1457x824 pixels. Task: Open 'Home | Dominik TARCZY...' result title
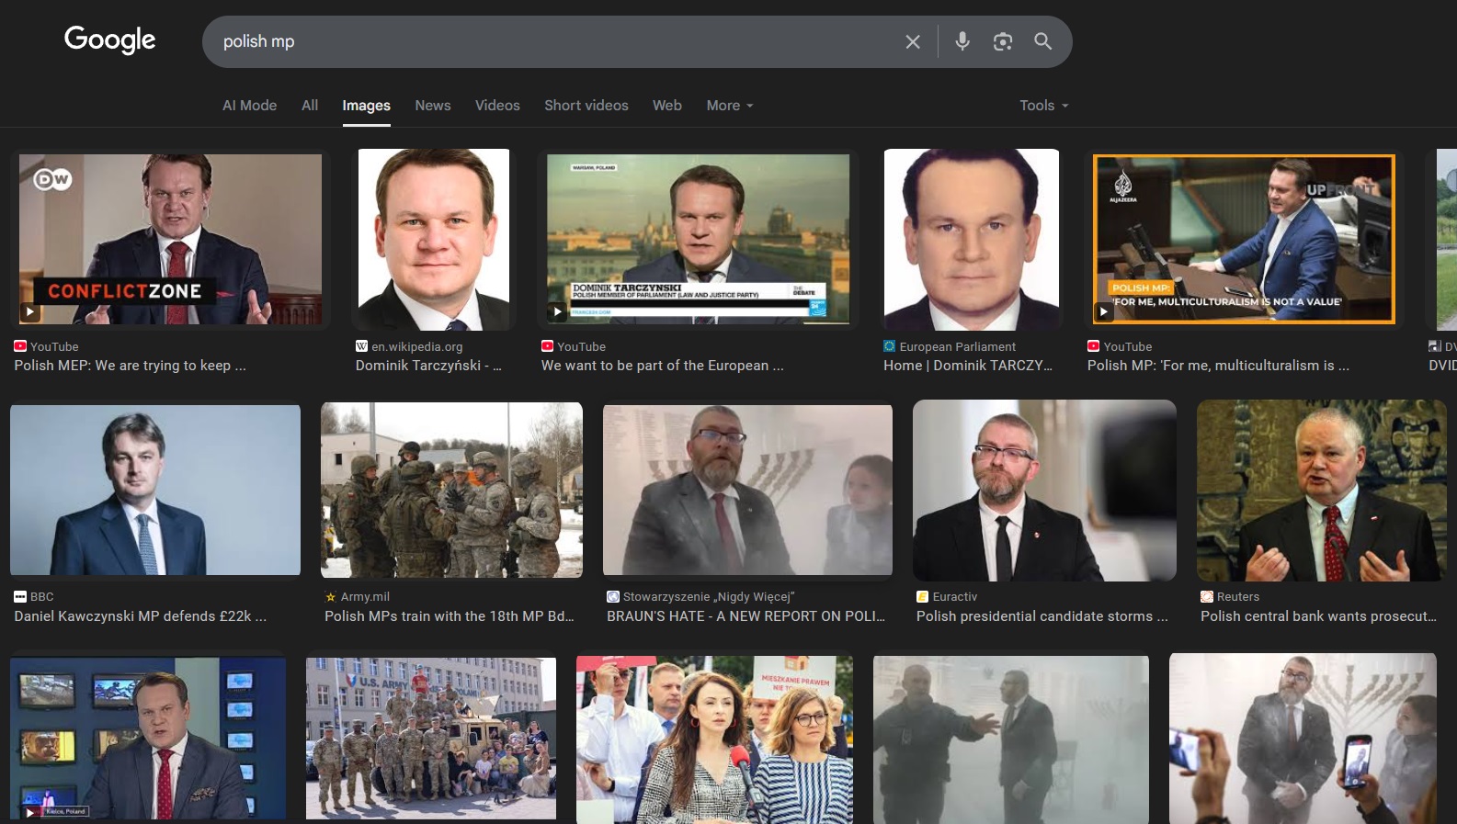click(x=968, y=366)
